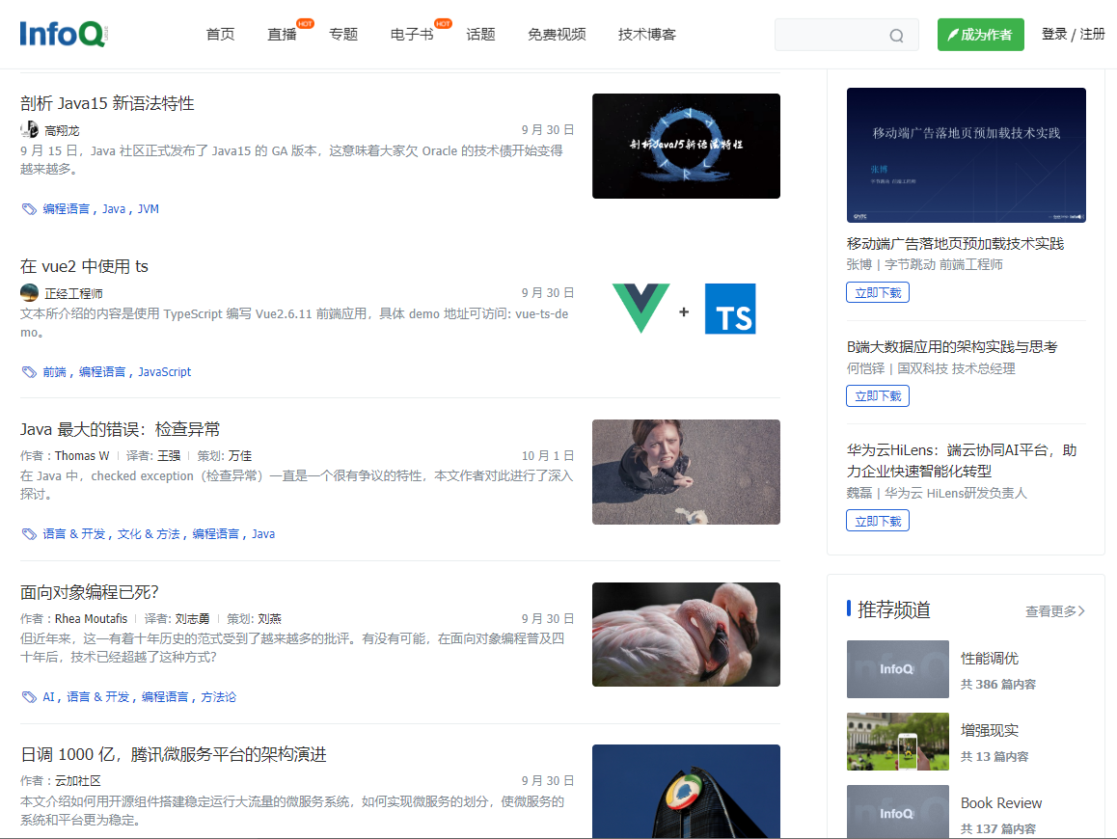Click author name 高翔龙
The image size is (1117, 839).
click(x=62, y=130)
